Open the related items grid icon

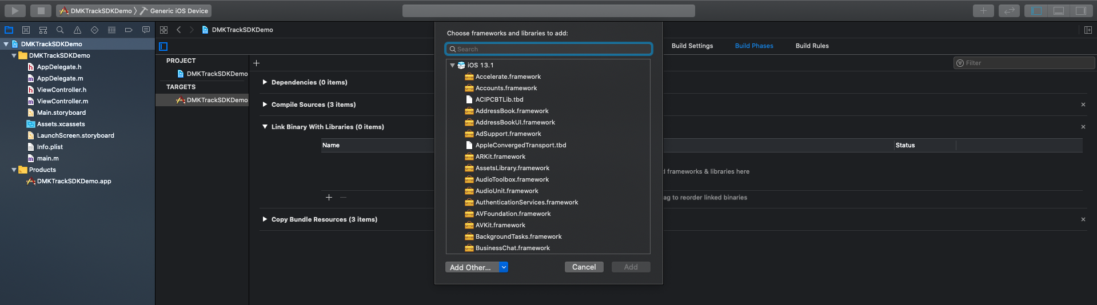tap(163, 30)
